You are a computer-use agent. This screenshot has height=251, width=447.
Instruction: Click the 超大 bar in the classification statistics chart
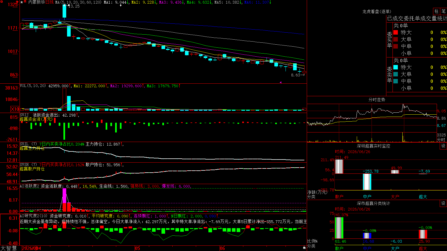pos(423,234)
